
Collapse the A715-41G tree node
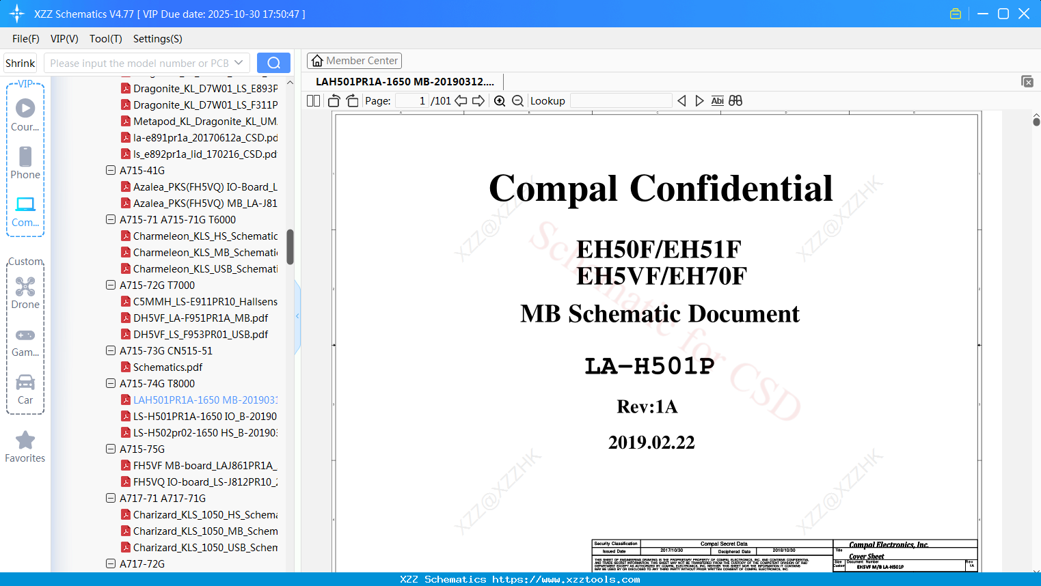(x=111, y=170)
